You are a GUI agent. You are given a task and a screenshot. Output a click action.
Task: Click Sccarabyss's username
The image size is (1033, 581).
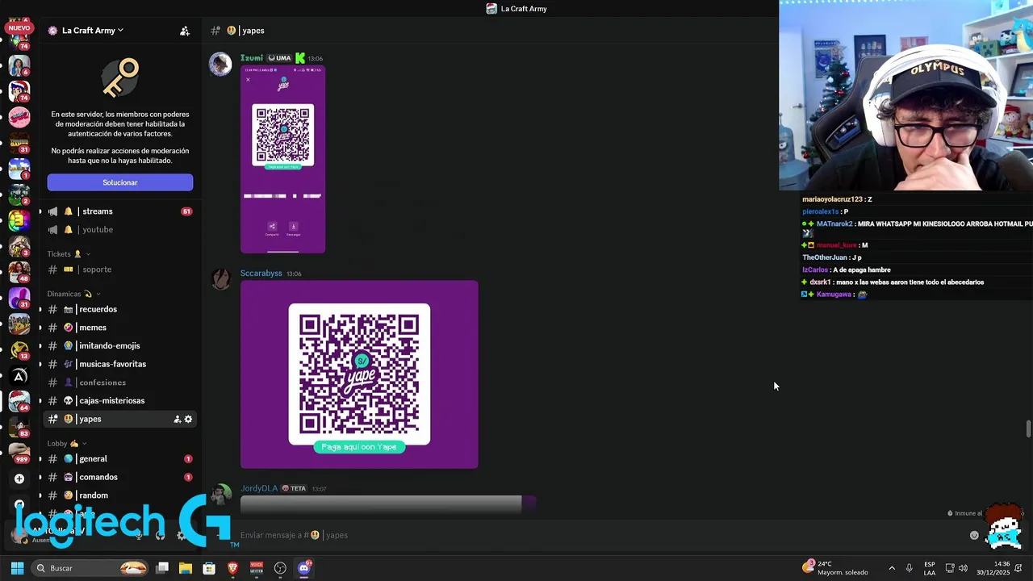point(261,274)
